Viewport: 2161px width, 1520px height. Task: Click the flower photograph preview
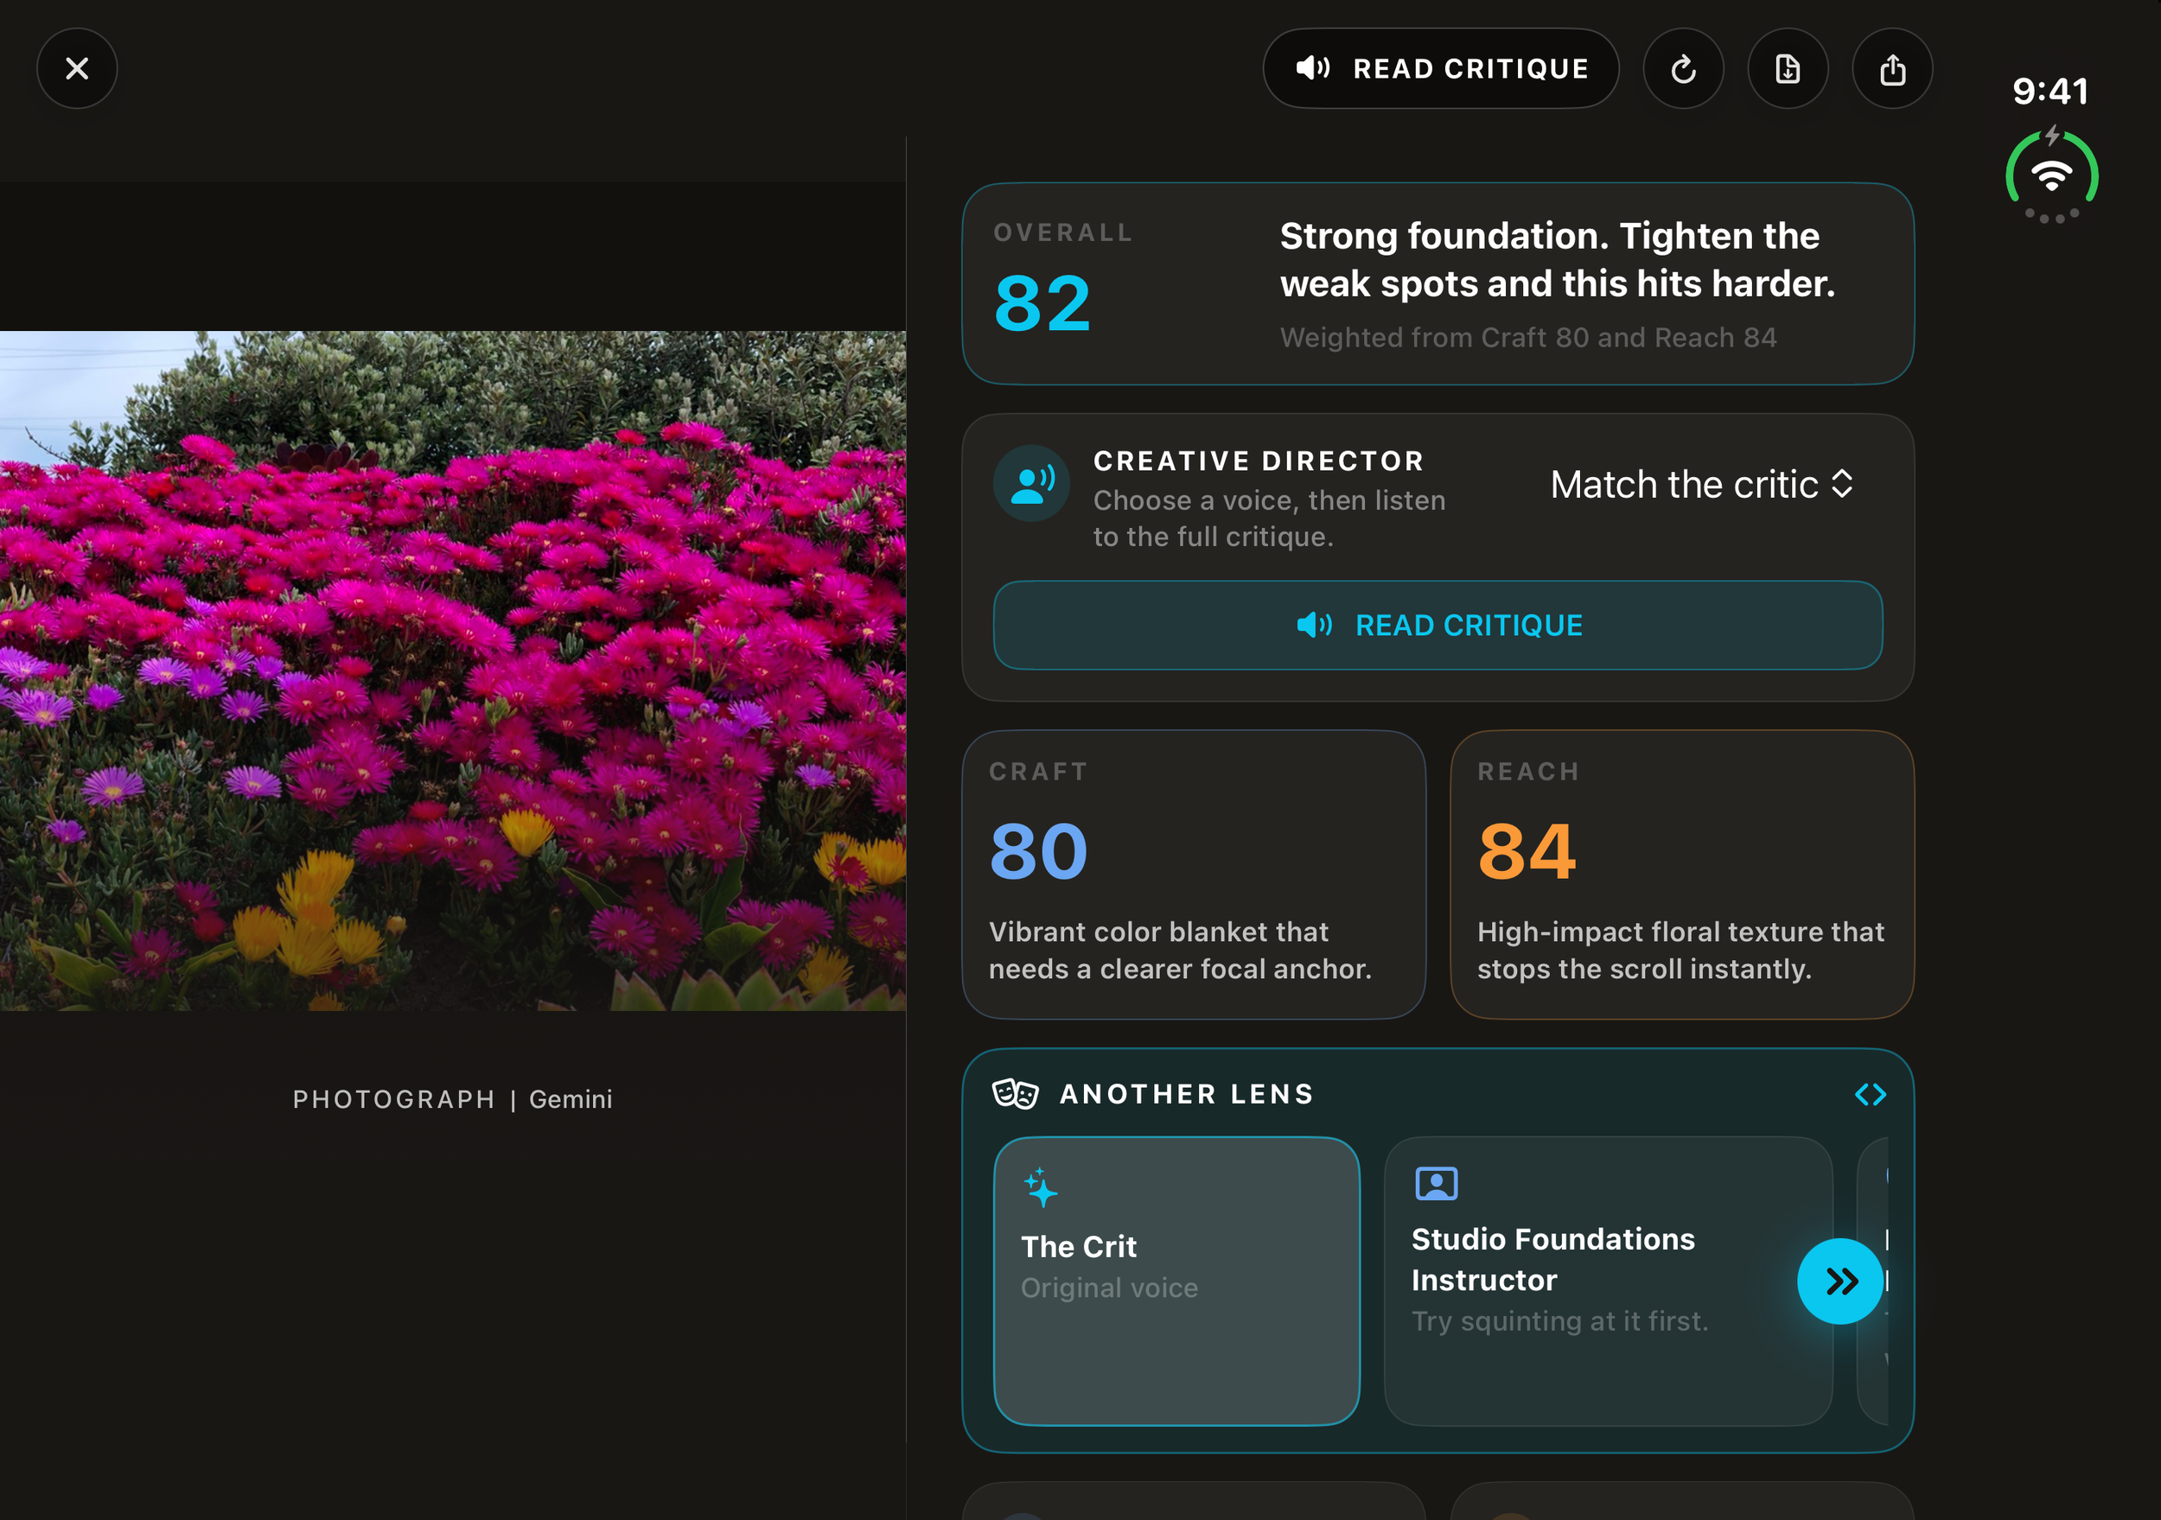point(453,670)
